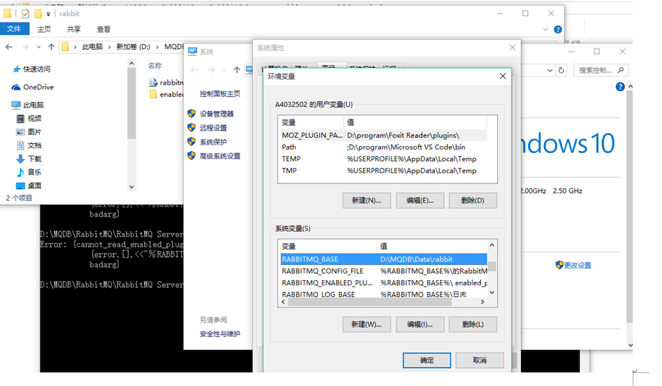
Task: Click Delete (删除(D)) user variable button
Action: click(x=473, y=200)
